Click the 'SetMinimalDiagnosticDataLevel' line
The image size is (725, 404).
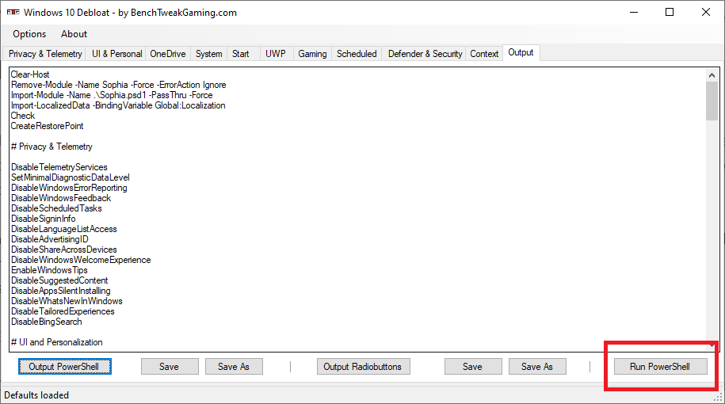[71, 177]
